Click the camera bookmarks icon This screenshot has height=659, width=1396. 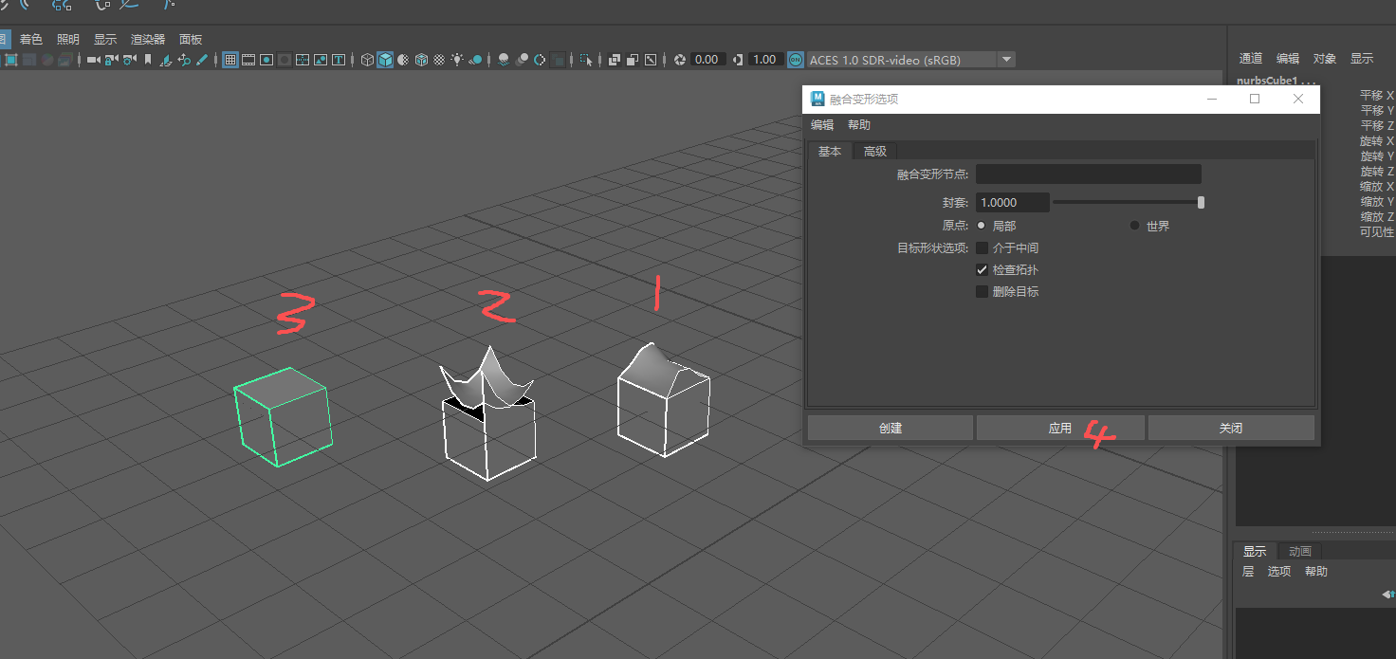click(148, 60)
